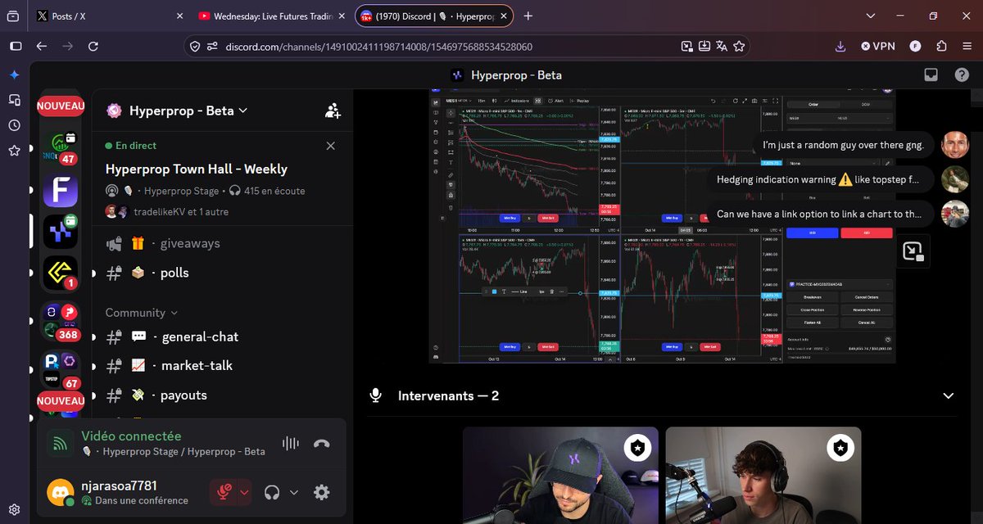Image resolution: width=983 pixels, height=524 pixels.
Task: Click tracking protection shield icon in address bar
Action: 195,47
